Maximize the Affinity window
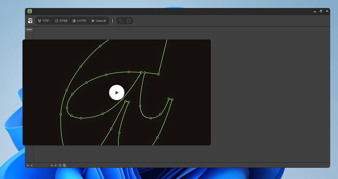Screen dimensions: 338x179 click(x=321, y=11)
